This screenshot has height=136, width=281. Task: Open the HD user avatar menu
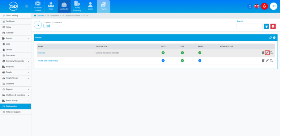coord(273,6)
